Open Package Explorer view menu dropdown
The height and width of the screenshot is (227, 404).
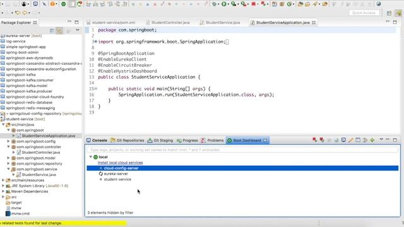(x=77, y=30)
